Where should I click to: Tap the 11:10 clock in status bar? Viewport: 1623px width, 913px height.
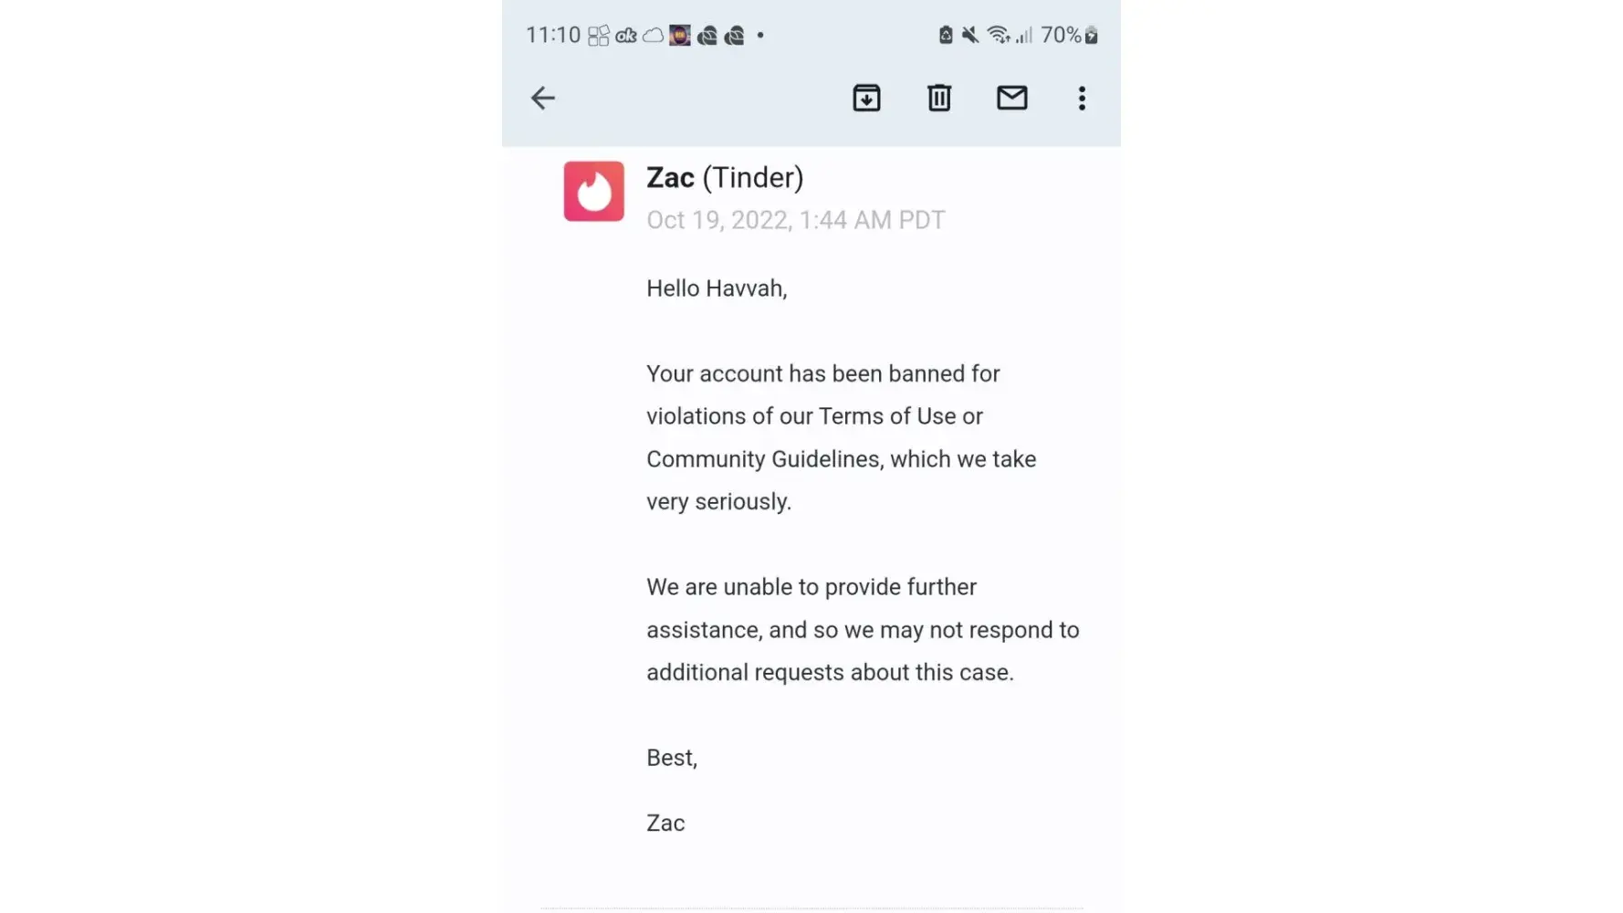click(553, 35)
